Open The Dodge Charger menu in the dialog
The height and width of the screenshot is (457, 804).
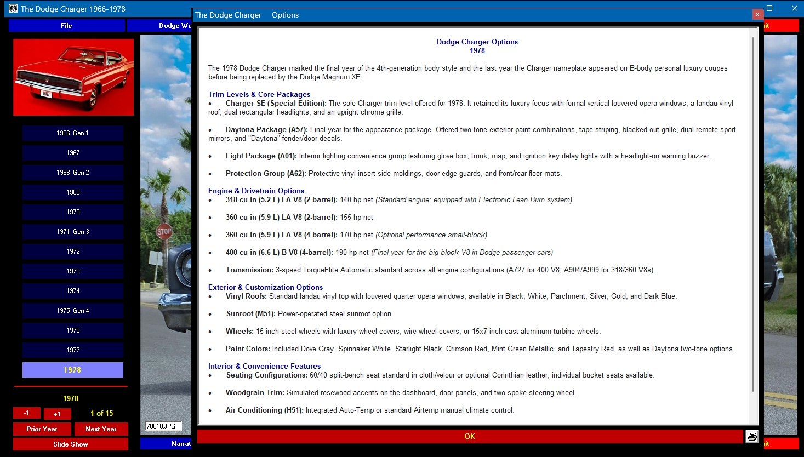[228, 15]
